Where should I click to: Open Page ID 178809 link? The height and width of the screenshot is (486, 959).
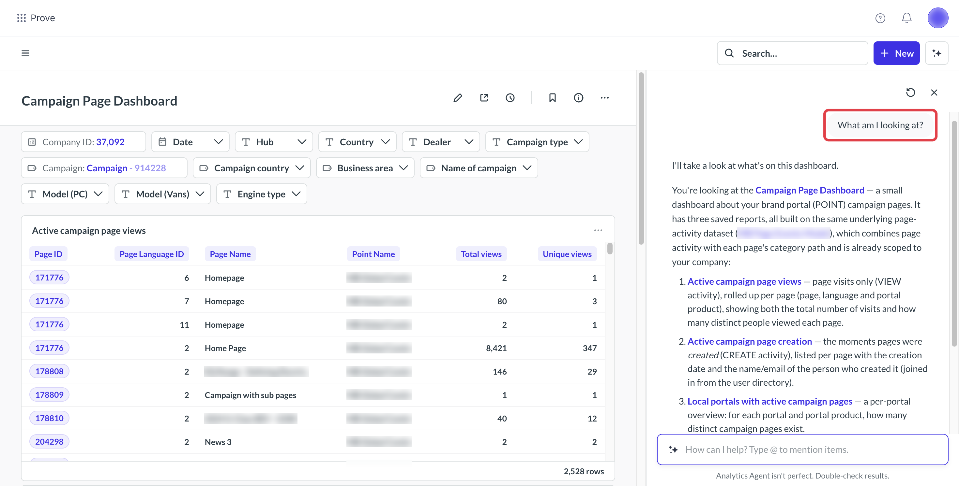(x=50, y=394)
